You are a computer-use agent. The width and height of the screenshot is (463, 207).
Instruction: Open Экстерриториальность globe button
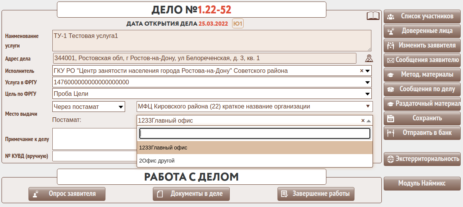[x=422, y=159]
